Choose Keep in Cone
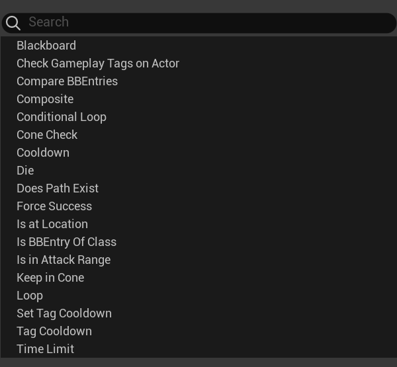The width and height of the screenshot is (397, 367). tap(50, 278)
